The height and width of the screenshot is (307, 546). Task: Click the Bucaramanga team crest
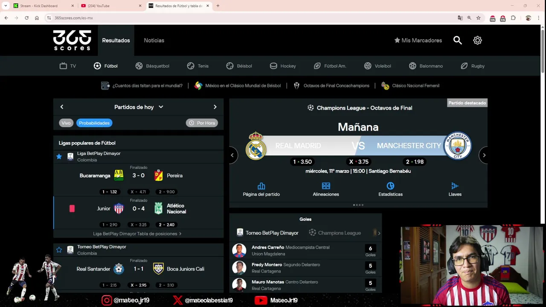(x=119, y=175)
